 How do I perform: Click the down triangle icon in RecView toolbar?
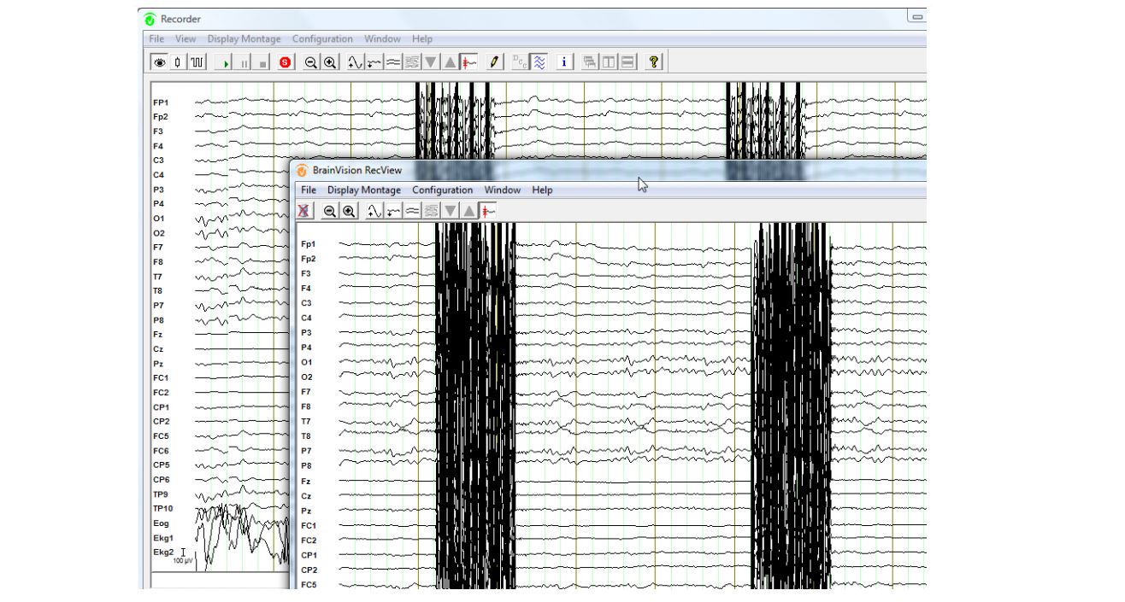(x=450, y=211)
